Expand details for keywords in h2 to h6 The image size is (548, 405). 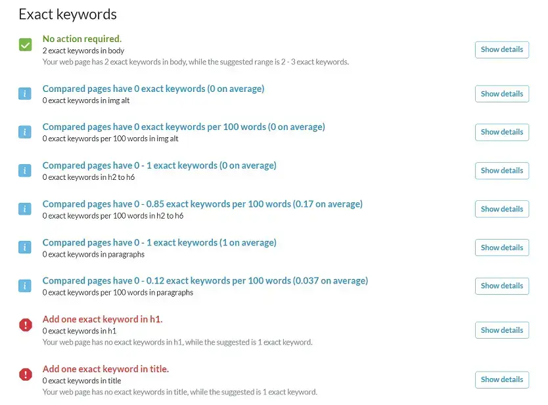tap(501, 171)
